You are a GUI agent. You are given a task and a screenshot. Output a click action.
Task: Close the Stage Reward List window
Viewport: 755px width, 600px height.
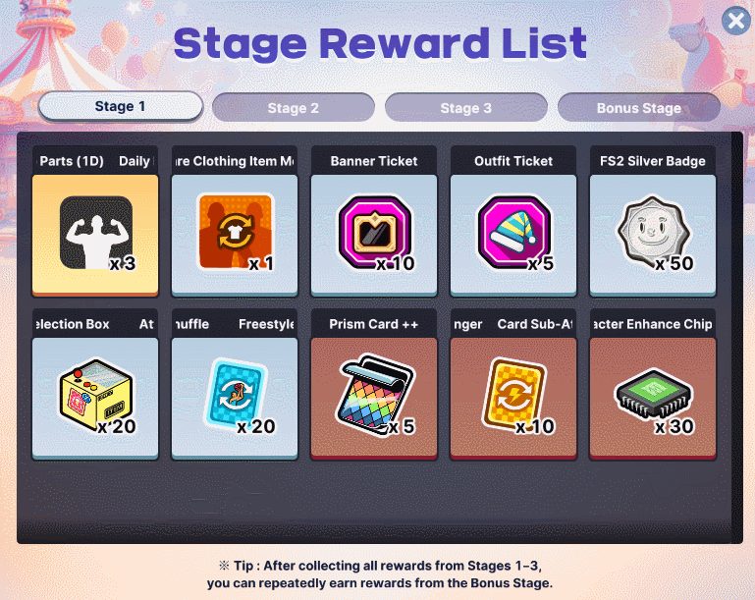click(x=736, y=21)
